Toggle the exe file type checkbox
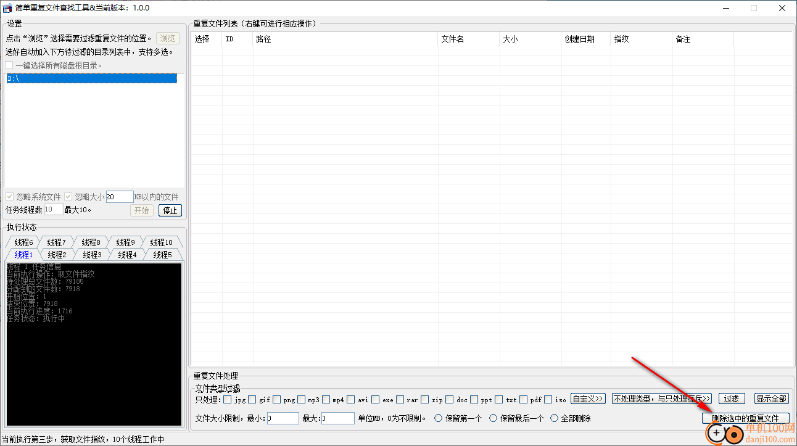Viewport: 797px width, 446px height. click(376, 399)
